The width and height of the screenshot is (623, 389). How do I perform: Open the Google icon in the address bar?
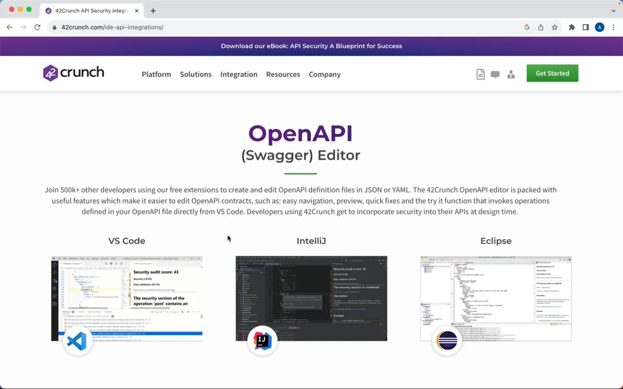point(527,27)
